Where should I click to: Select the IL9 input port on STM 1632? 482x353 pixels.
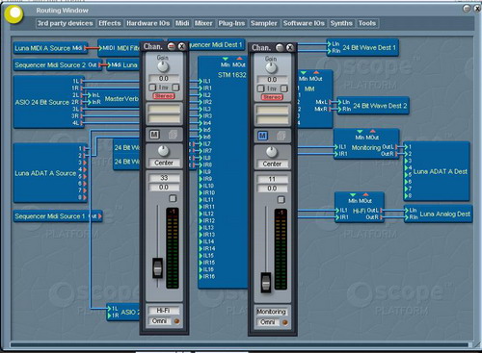tap(201, 172)
